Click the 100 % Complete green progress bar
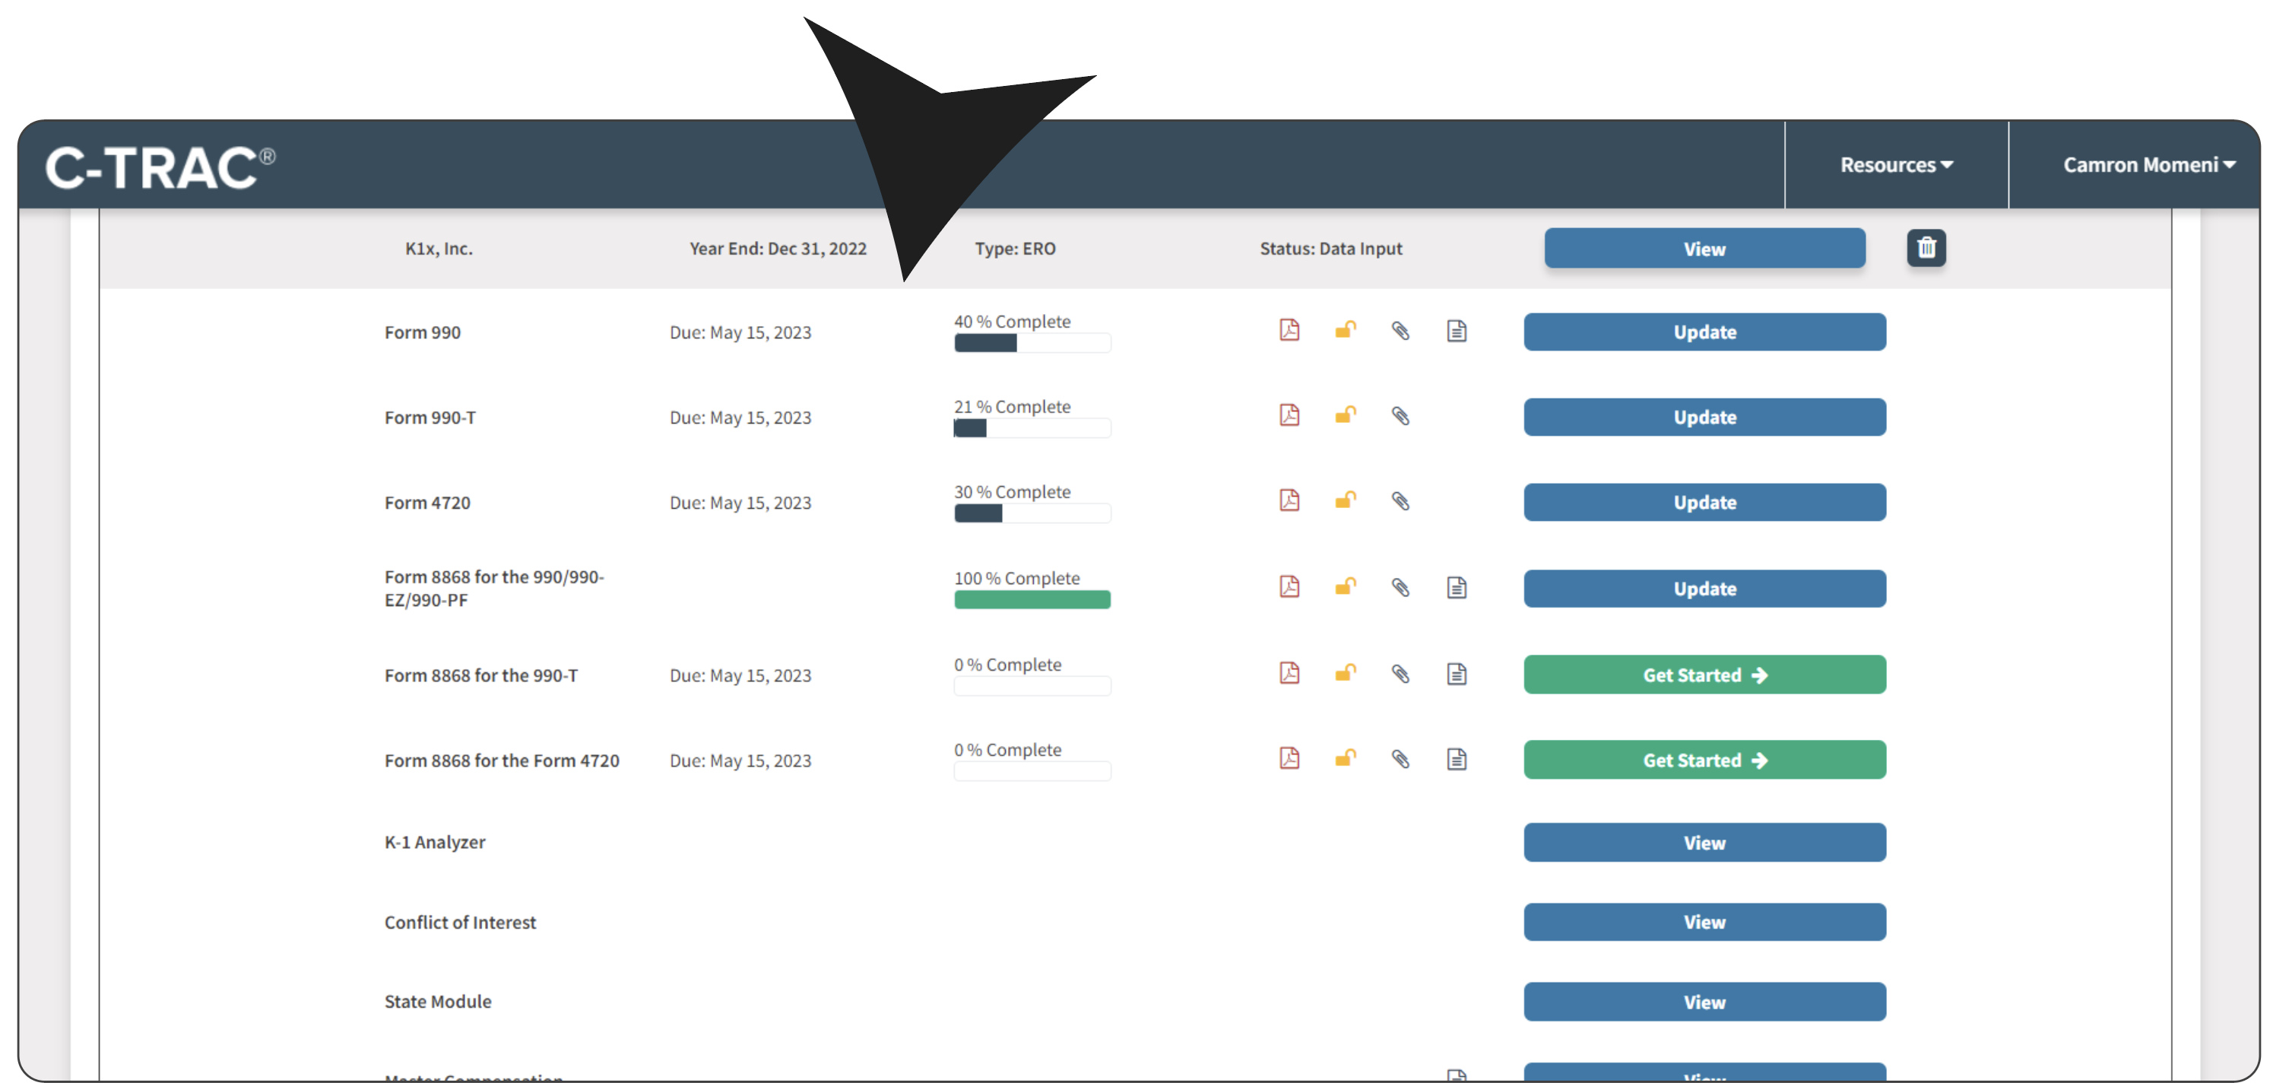The height and width of the screenshot is (1089, 2273). (1032, 600)
